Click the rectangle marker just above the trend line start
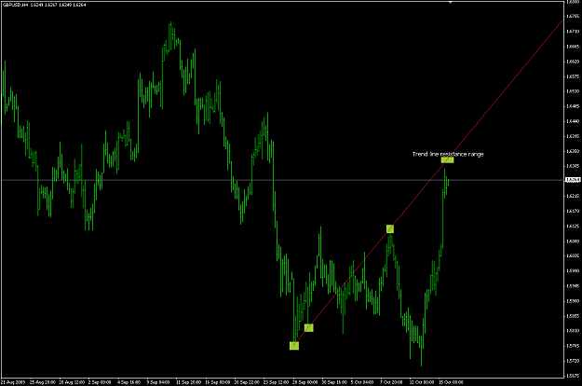Viewport: 582px width, 386px height. tap(308, 327)
